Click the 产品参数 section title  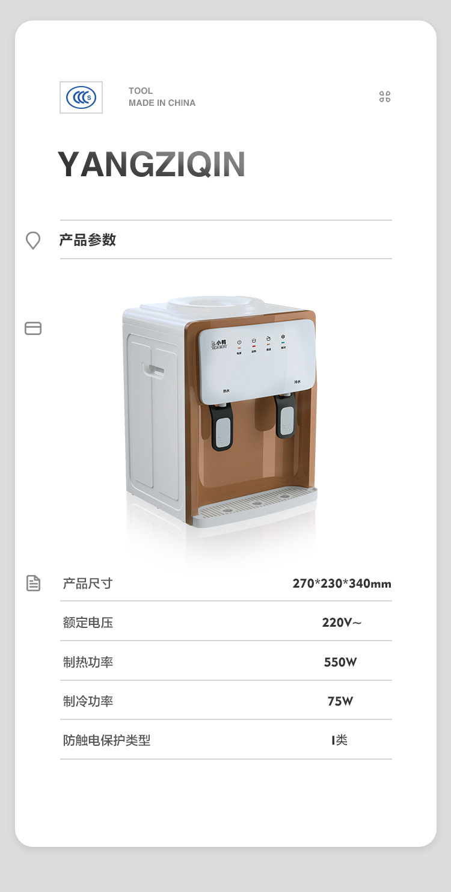(x=88, y=240)
